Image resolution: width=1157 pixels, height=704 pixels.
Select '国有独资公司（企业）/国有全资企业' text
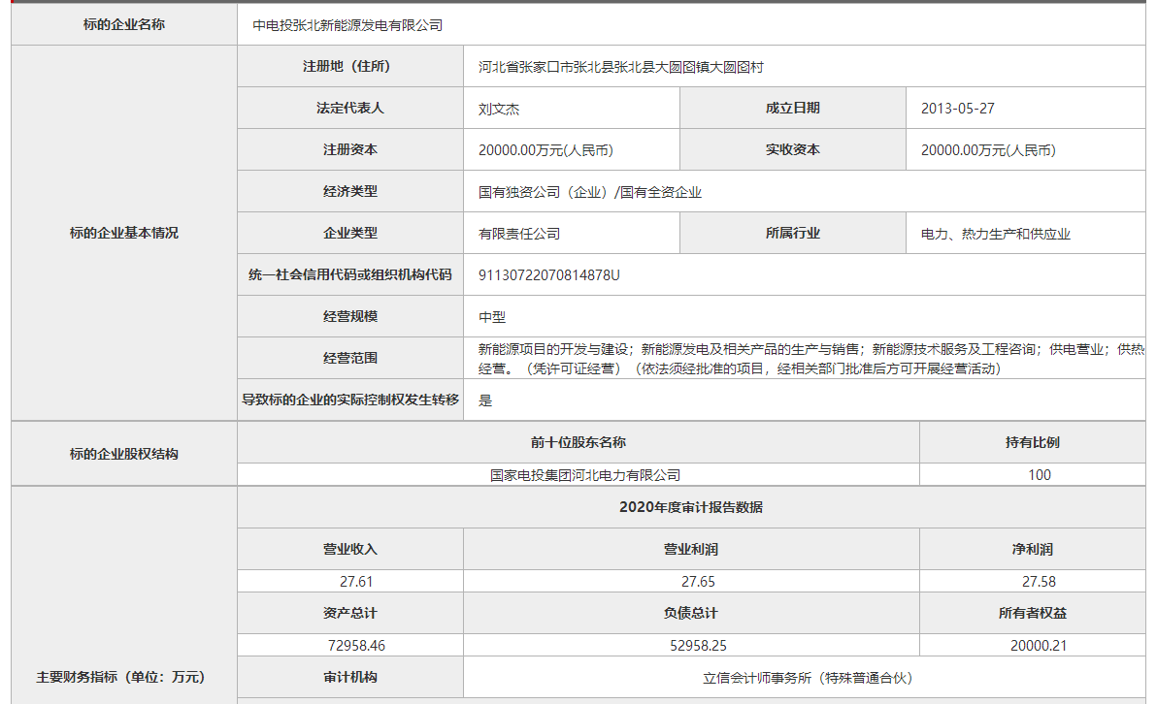pos(589,192)
